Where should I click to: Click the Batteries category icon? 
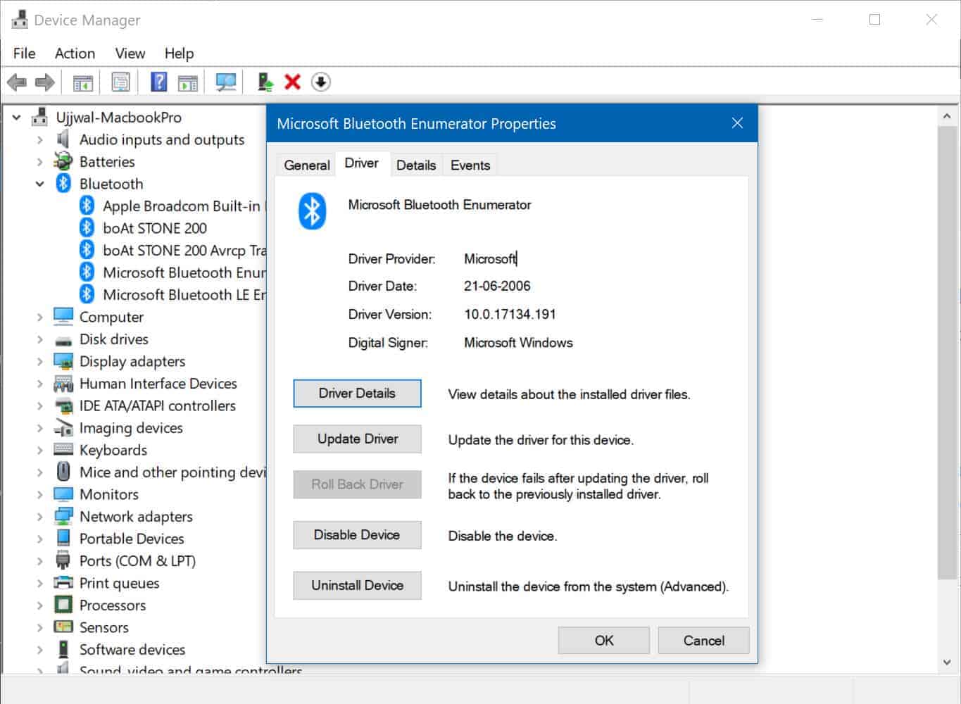63,161
